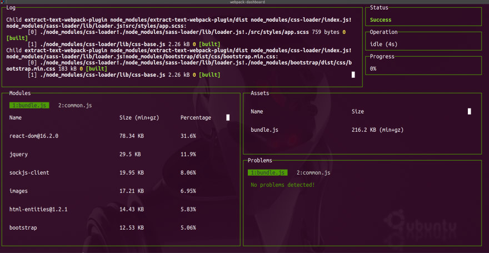Viewport: 489px width, 253px height.
Task: Click the Size column header in Assets
Action: point(358,111)
